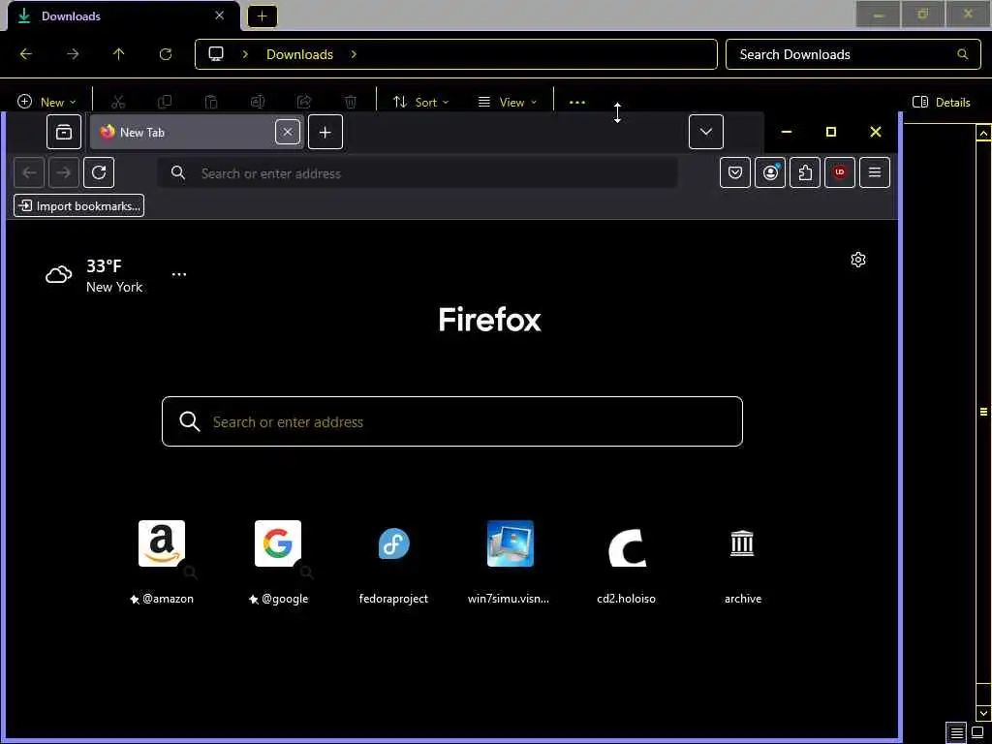Close the Downloads tab in File Explorer
This screenshot has width=992, height=744.
coord(220,15)
